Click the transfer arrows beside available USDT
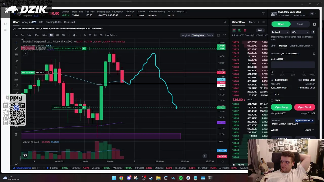The width and height of the screenshot is (324, 182). [x=298, y=54]
